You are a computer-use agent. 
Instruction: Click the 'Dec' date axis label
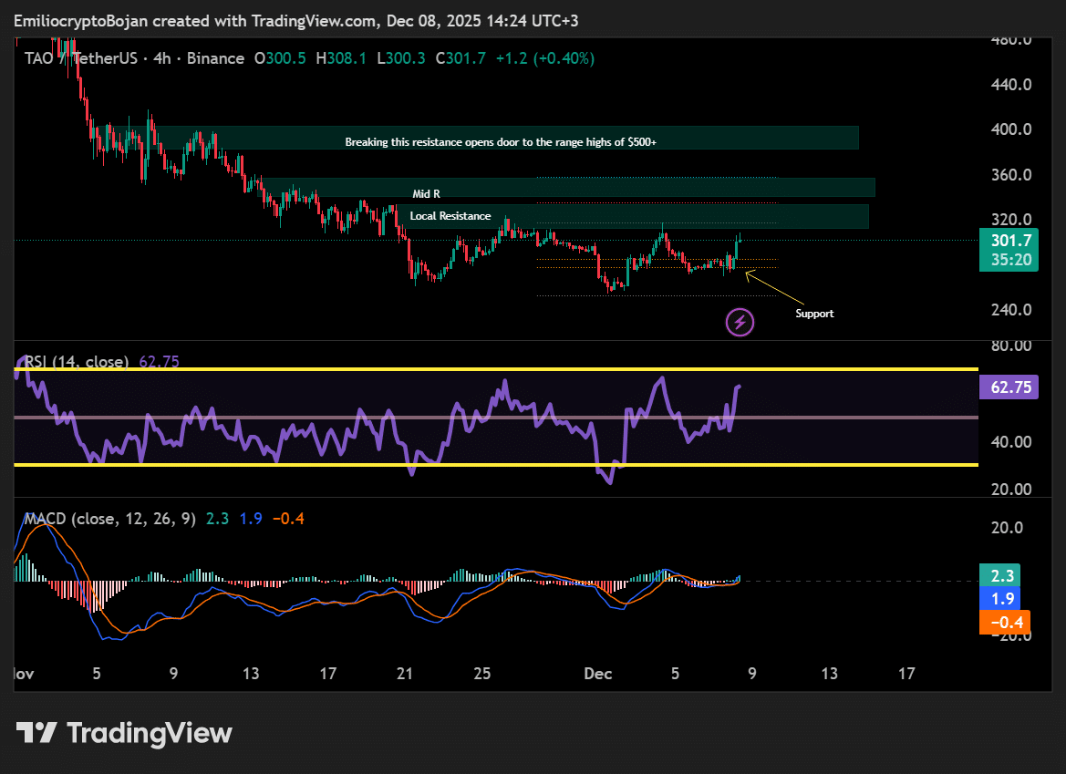click(597, 674)
